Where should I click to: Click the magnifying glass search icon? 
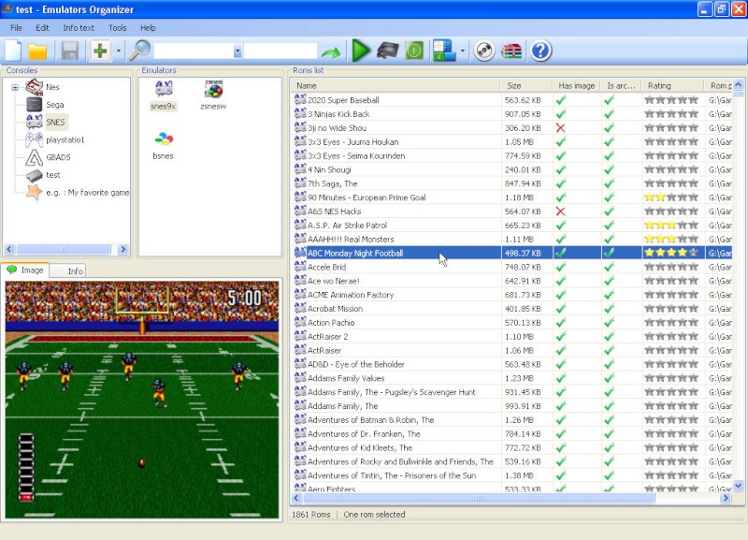pyautogui.click(x=139, y=51)
